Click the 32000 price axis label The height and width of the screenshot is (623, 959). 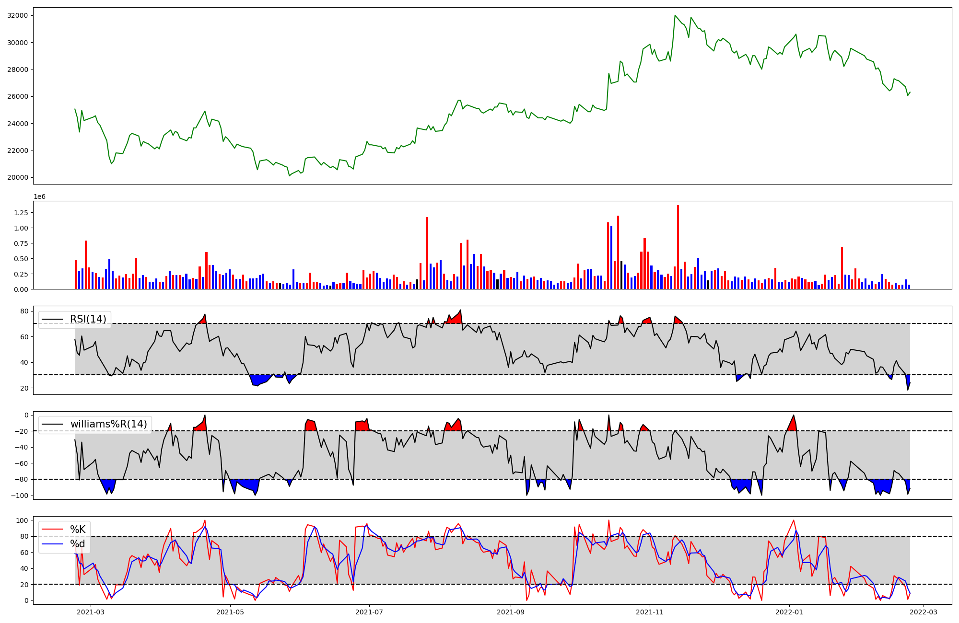tap(17, 15)
